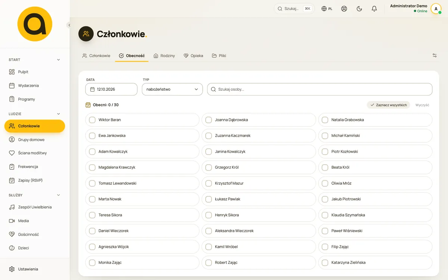Viewport: 448px width, 280px height.
Task: Select Członkowie in the sidebar
Action: [35, 126]
